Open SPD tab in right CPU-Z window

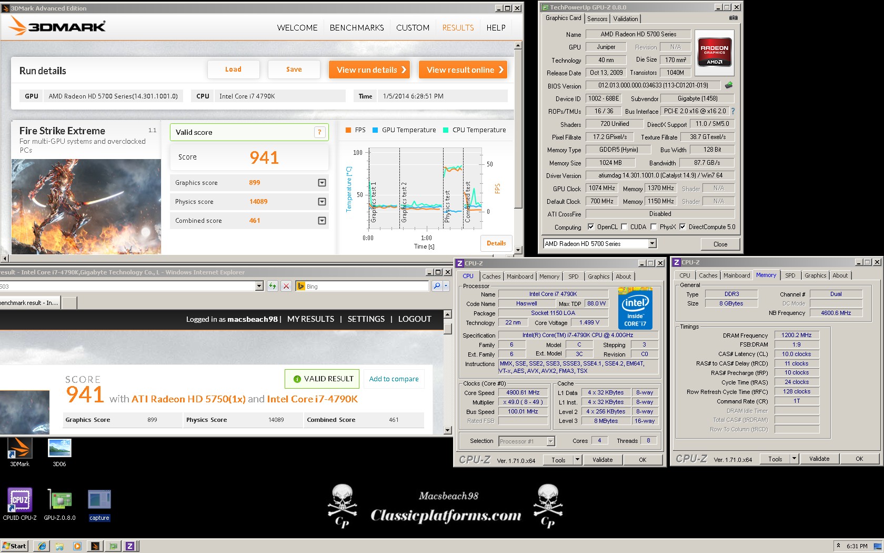tap(790, 275)
